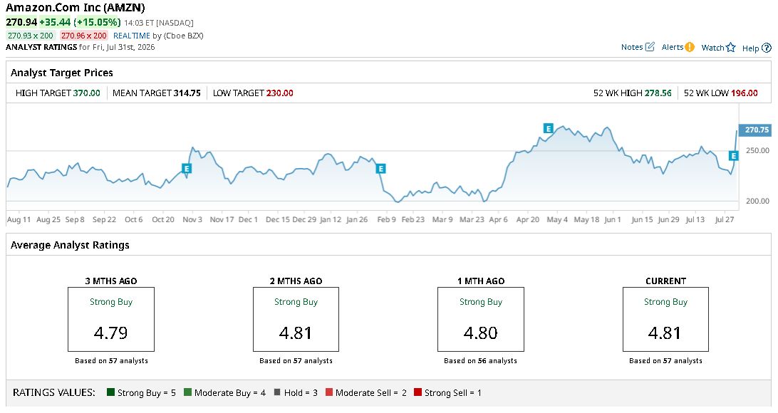Viewport: 778px width, 413px height.
Task: Click the Watch star icon
Action: [730, 48]
